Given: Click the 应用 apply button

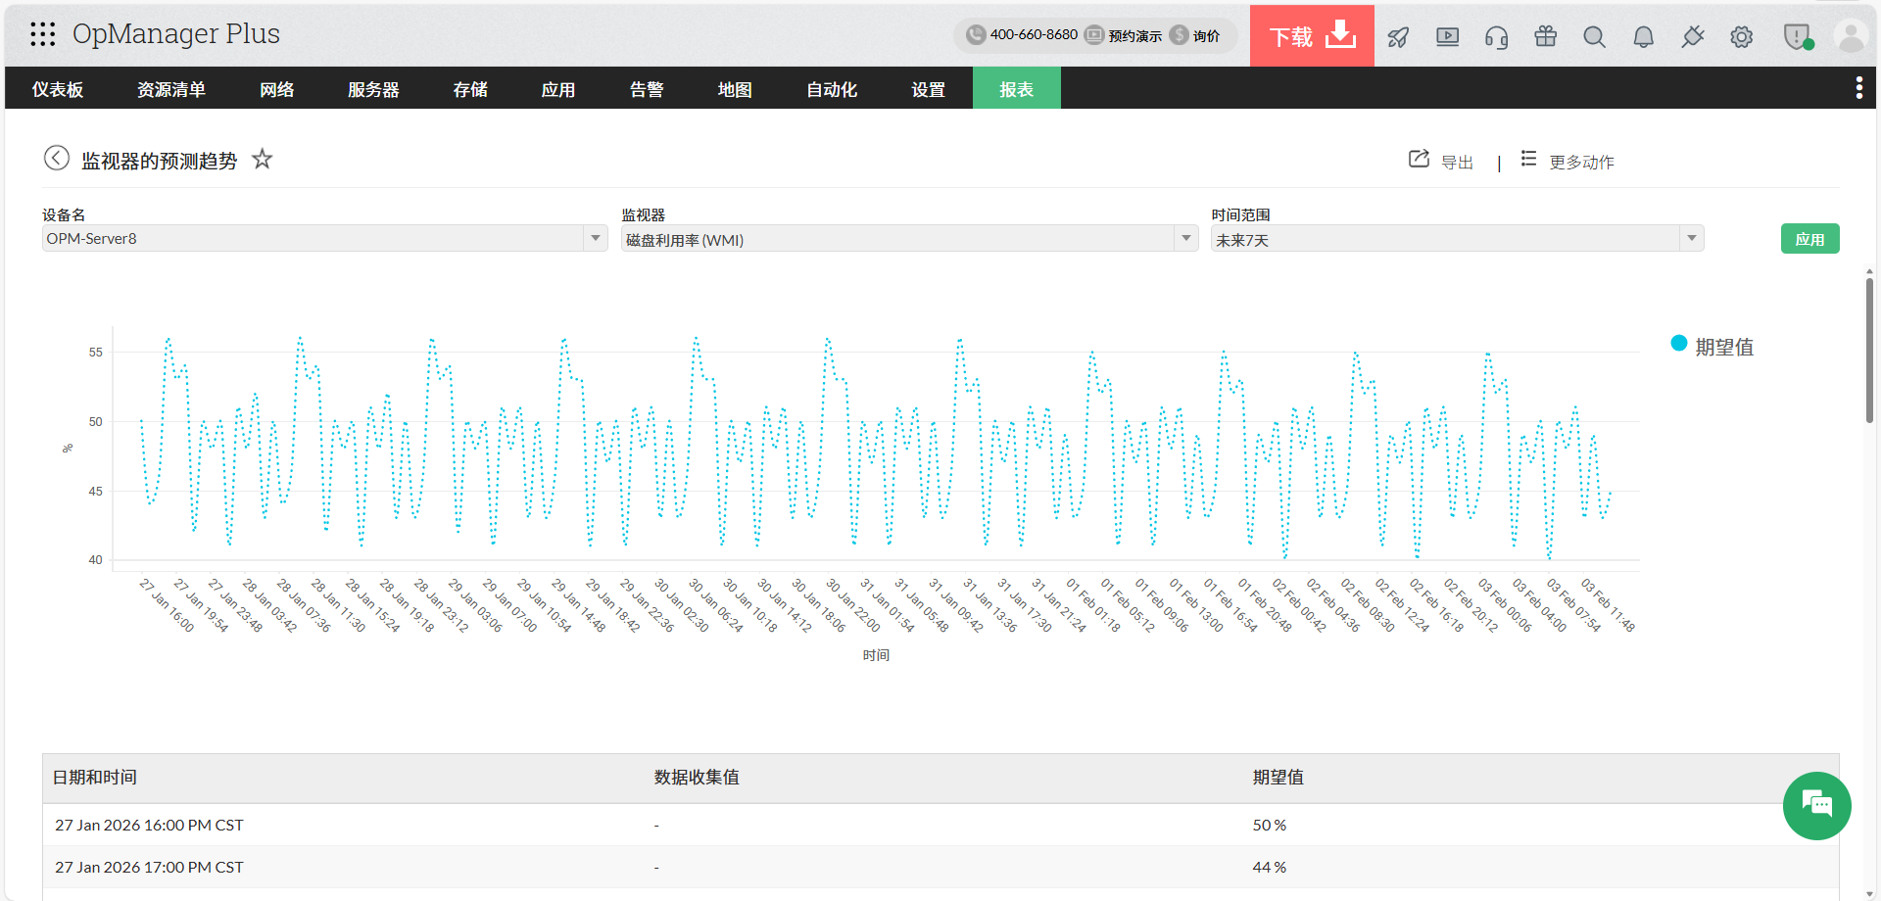Looking at the screenshot, I should point(1809,238).
